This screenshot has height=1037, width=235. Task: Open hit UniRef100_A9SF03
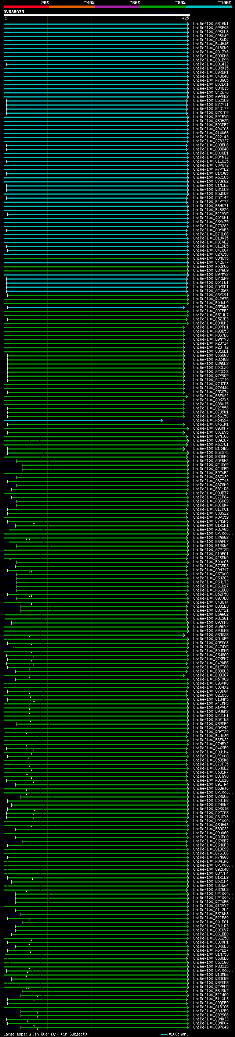click(210, 28)
